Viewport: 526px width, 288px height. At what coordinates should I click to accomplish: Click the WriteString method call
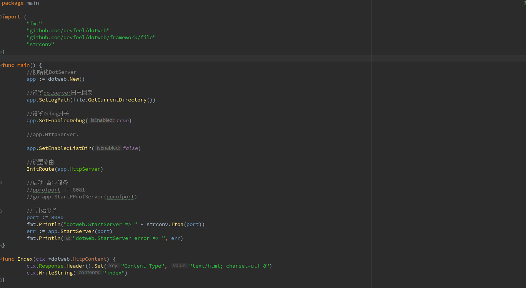click(x=56, y=273)
